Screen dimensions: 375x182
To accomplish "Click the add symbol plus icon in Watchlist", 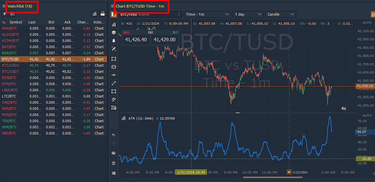I will [x=4, y=14].
